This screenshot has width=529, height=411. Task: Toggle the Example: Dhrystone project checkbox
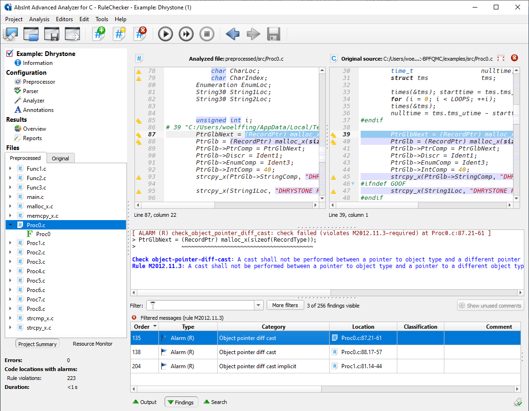click(x=9, y=53)
